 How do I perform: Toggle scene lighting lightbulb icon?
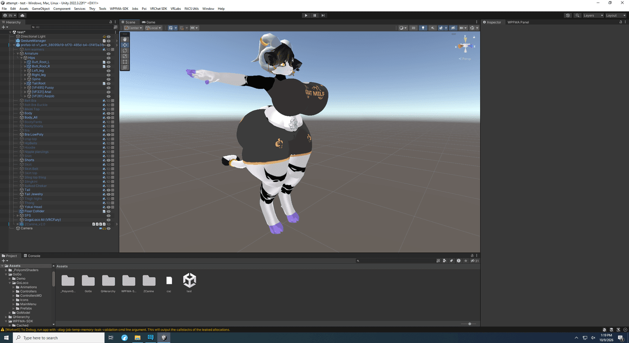point(423,28)
